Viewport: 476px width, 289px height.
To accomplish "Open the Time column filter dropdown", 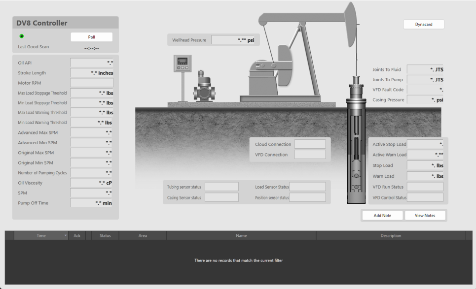I will tap(65, 235).
